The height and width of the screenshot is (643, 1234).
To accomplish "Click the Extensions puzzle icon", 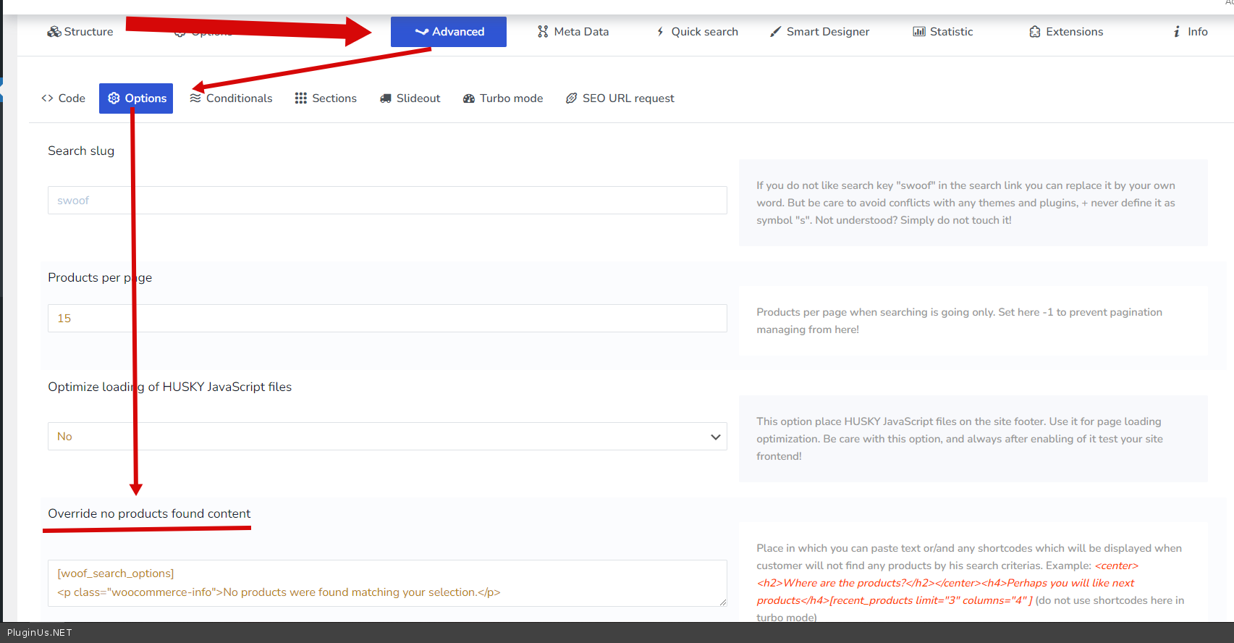I will [x=1035, y=32].
